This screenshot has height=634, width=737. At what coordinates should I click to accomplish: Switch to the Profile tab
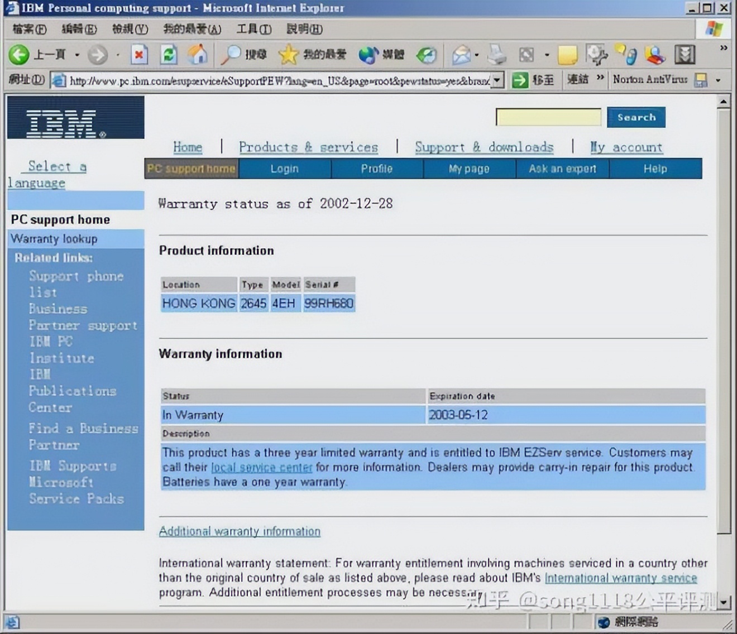[377, 169]
